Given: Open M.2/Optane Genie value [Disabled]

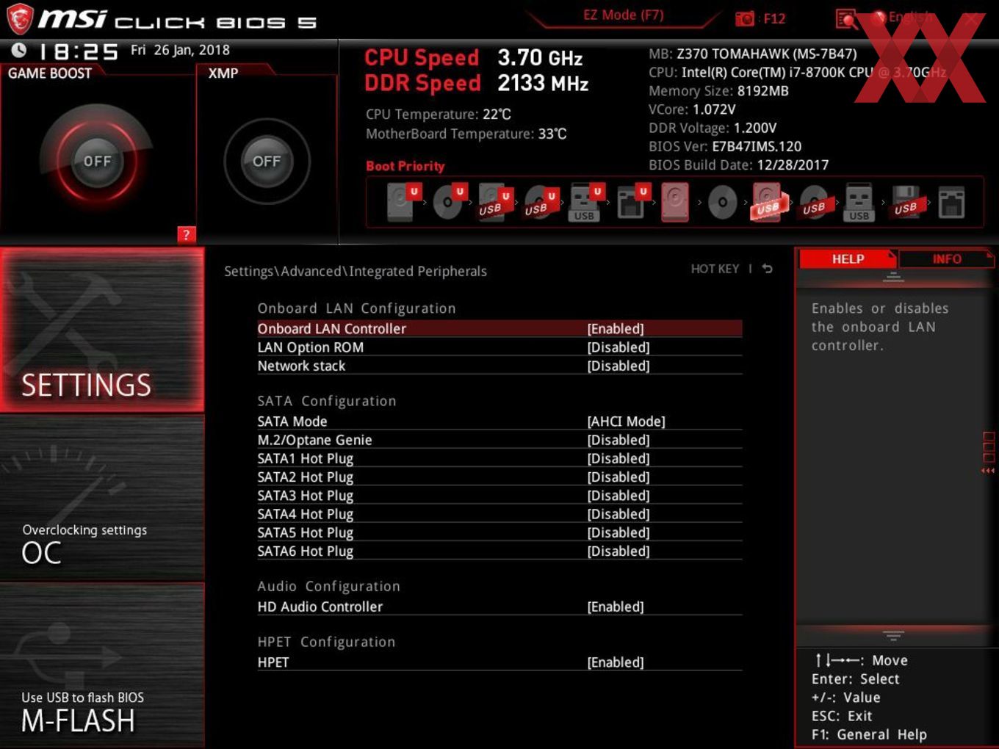Looking at the screenshot, I should point(618,440).
